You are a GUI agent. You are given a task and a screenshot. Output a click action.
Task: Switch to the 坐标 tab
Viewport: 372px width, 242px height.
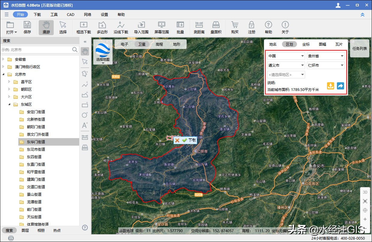[306, 44]
